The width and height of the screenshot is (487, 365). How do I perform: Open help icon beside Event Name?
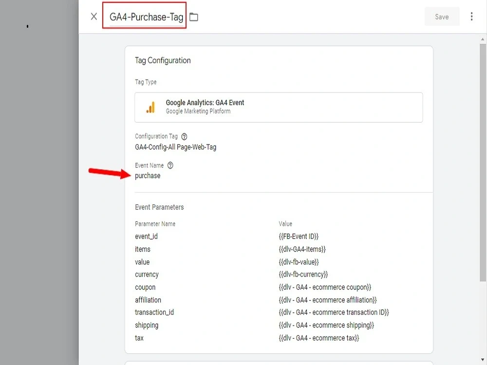pyautogui.click(x=170, y=165)
